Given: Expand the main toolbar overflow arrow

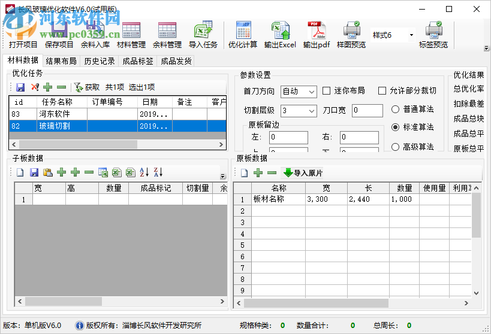Looking at the screenshot, I should pos(486,48).
